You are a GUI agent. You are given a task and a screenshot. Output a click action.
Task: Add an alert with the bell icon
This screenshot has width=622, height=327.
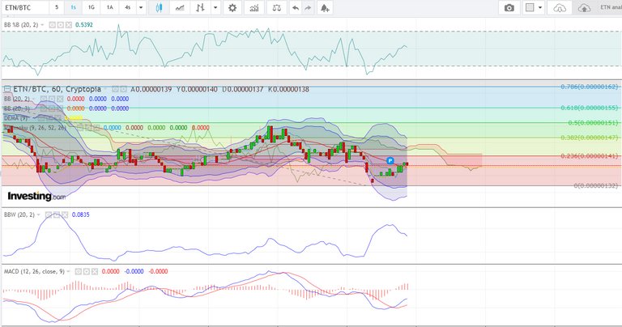[x=325, y=7]
